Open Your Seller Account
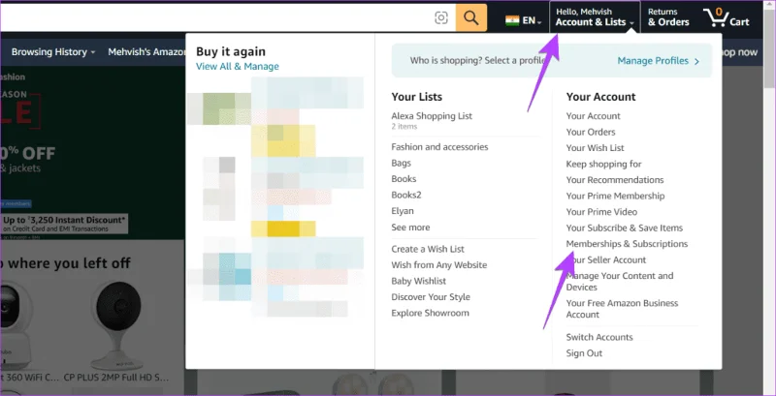This screenshot has height=396, width=776. (x=605, y=259)
